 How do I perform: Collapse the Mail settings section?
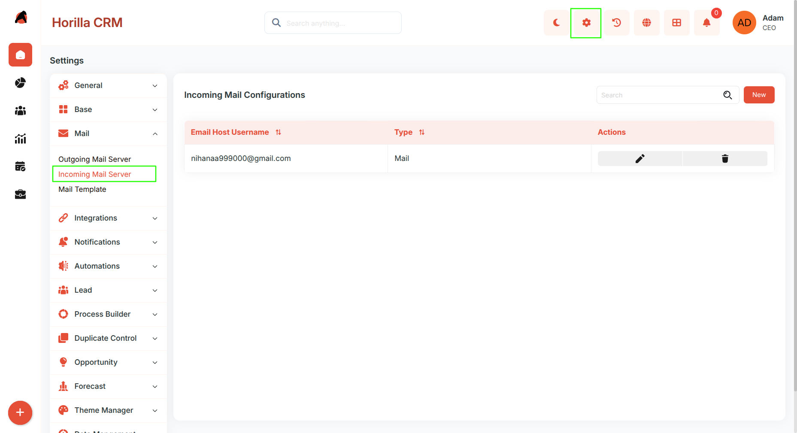click(x=108, y=133)
